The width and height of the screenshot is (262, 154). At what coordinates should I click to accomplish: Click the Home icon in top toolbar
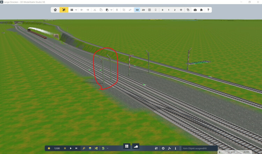[55, 10]
